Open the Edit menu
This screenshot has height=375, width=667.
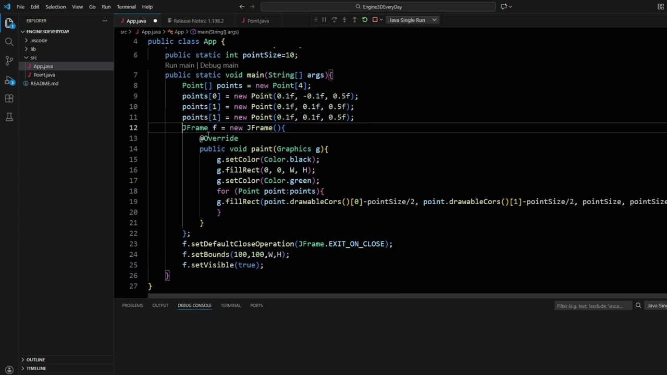[x=35, y=7]
